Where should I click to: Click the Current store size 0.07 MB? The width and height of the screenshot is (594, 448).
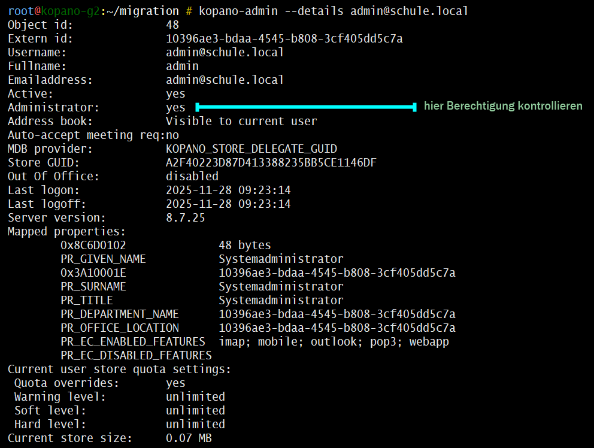point(189,438)
